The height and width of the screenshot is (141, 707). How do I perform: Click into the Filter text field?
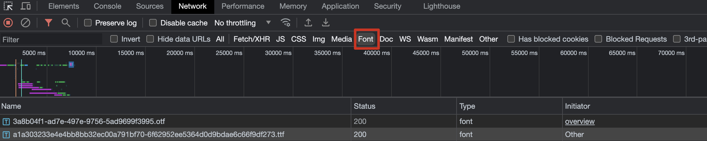pos(51,39)
